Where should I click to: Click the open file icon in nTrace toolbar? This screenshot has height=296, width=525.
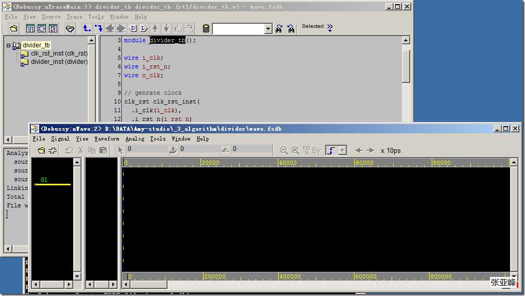[13, 28]
